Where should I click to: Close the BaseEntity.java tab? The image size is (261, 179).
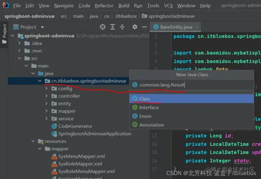[196, 27]
